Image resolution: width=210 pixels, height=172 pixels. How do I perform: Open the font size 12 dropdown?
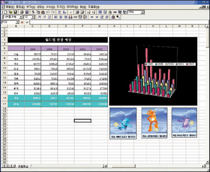(x=33, y=17)
